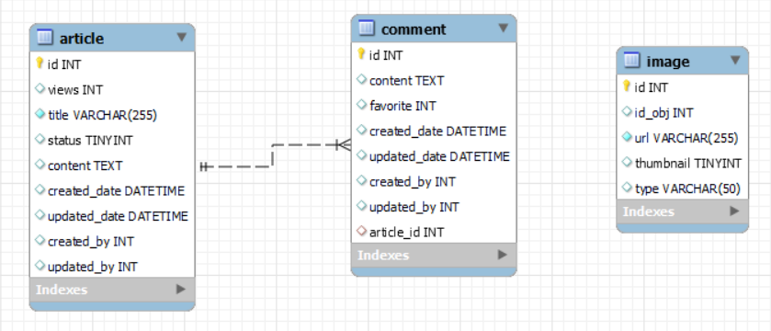Click the primary key icon of article id
771x331 pixels.
40,63
